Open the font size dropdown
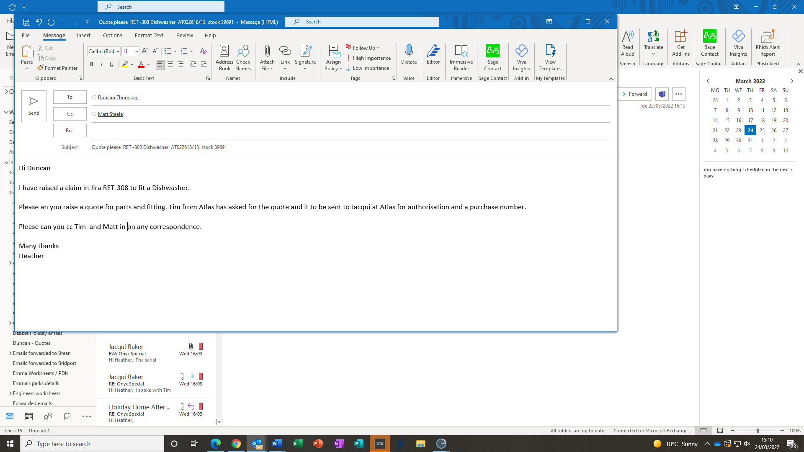This screenshot has height=452, width=804. [137, 51]
